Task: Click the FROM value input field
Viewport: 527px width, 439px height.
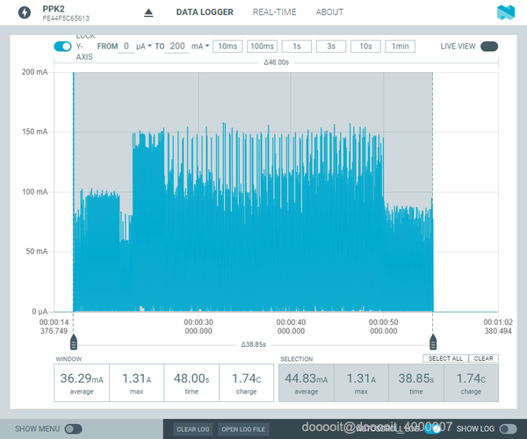Action: pos(126,47)
